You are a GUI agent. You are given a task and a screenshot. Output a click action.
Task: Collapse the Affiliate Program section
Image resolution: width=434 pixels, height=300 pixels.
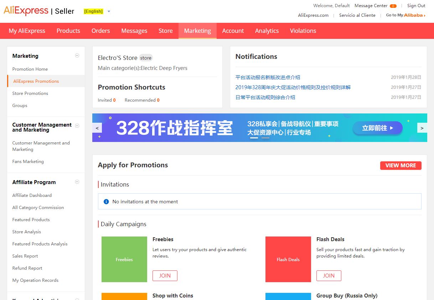click(77, 182)
